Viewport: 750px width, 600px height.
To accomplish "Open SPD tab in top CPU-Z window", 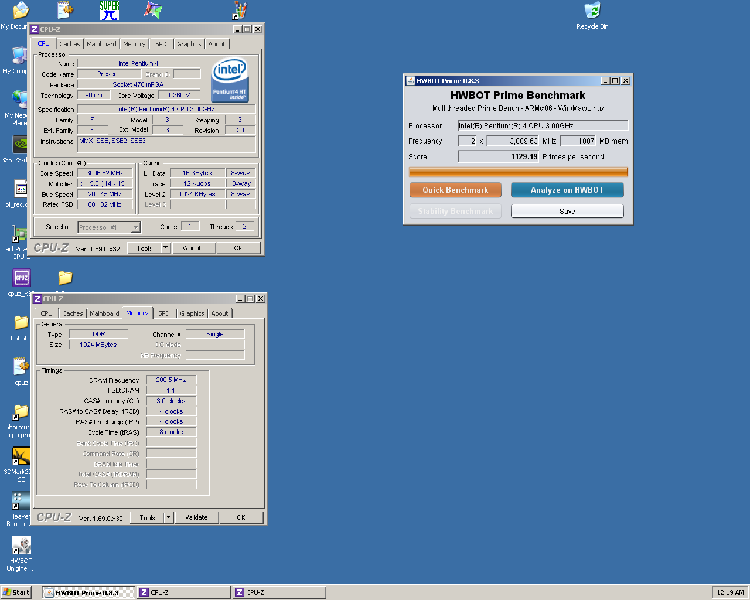I will point(161,44).
